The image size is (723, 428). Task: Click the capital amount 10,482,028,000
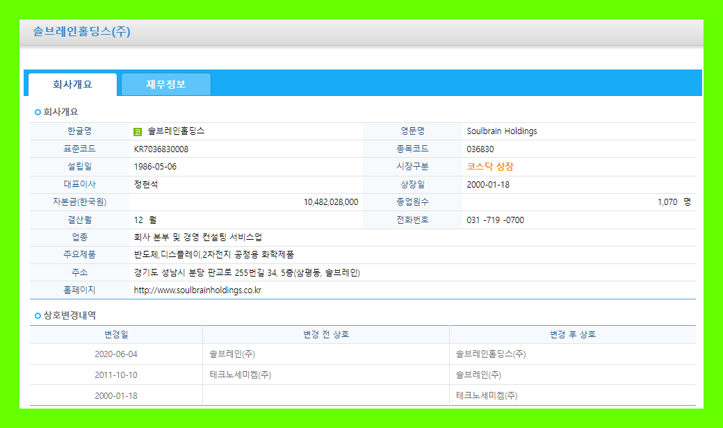tap(331, 202)
